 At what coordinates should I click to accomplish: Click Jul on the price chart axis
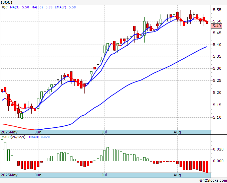click(x=104, y=132)
